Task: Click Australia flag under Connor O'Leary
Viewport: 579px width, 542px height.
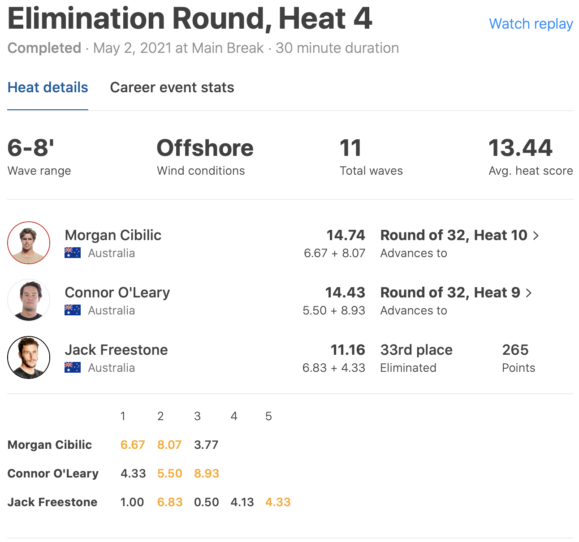Action: pyautogui.click(x=73, y=310)
